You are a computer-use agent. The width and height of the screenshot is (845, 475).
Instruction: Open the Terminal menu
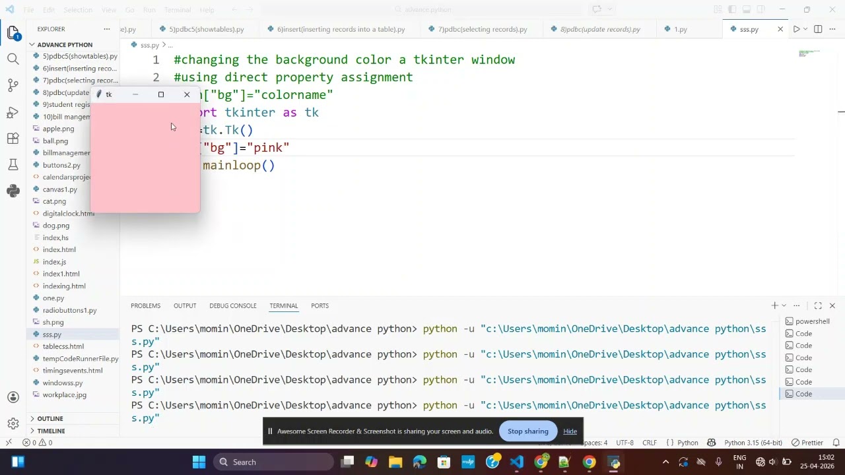177,10
